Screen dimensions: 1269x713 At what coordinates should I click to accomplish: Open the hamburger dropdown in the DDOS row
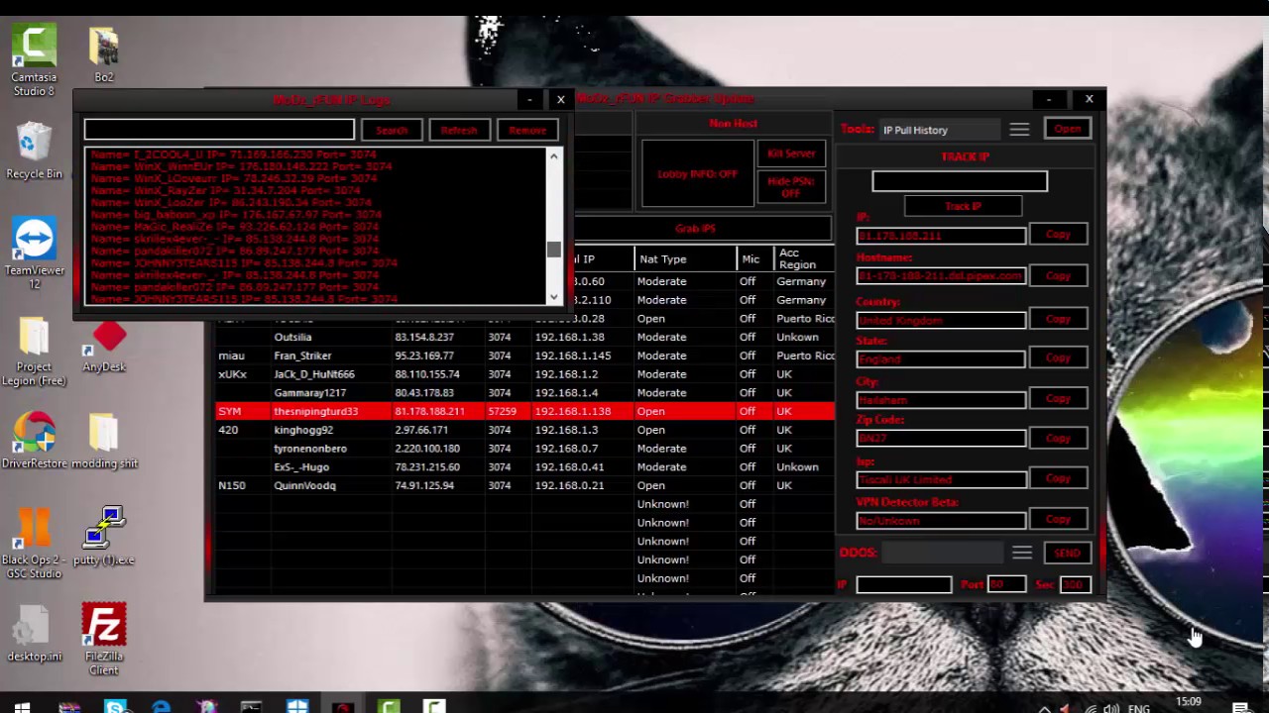click(1022, 553)
